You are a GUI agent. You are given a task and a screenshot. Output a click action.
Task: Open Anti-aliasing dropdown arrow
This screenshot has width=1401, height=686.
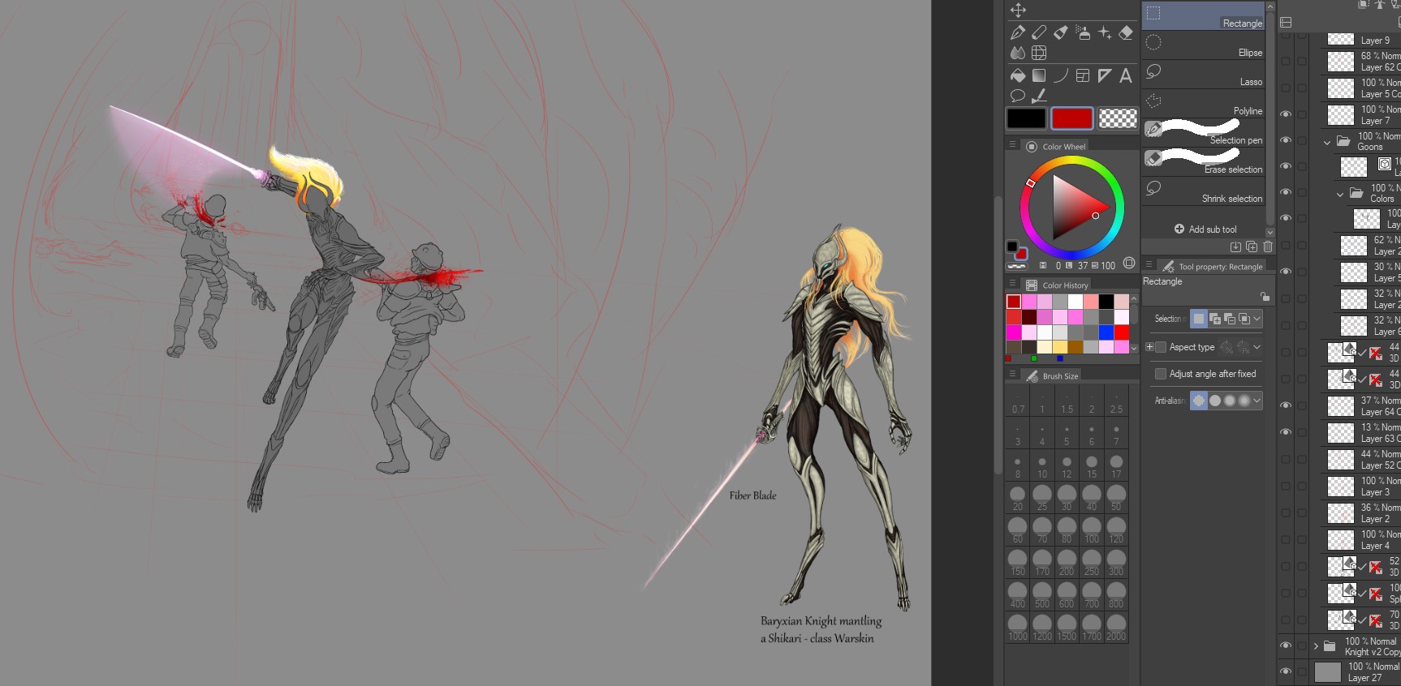[1257, 400]
